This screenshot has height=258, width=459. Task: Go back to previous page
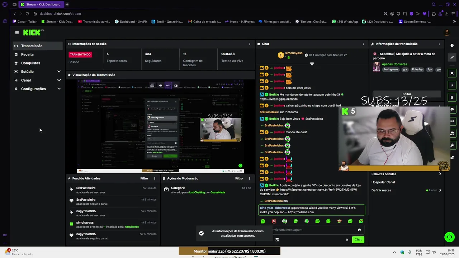pyautogui.click(x=14, y=14)
